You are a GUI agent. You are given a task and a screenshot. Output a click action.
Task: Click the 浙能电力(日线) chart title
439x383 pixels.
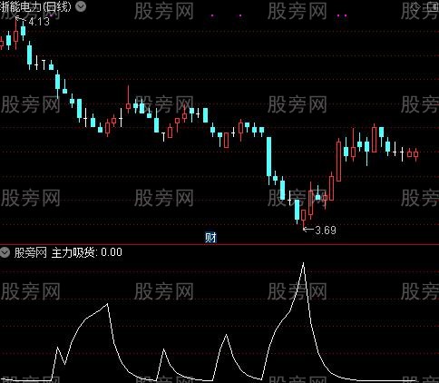35,6
